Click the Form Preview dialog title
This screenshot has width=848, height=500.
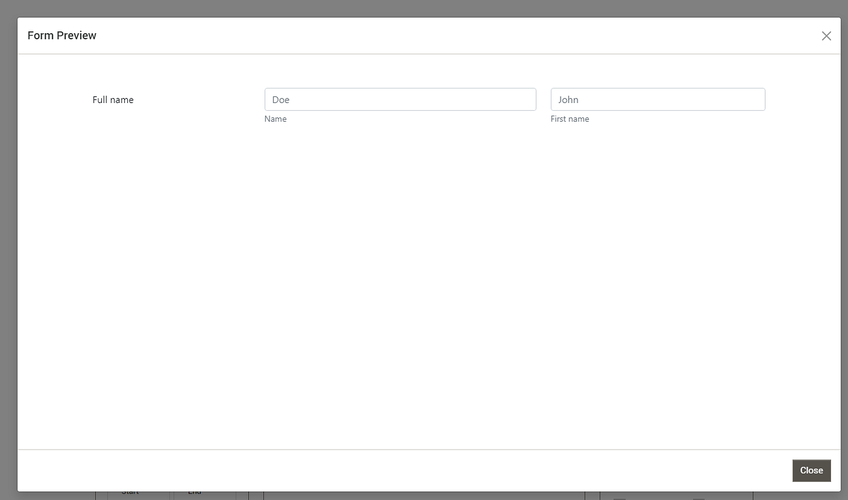point(62,35)
